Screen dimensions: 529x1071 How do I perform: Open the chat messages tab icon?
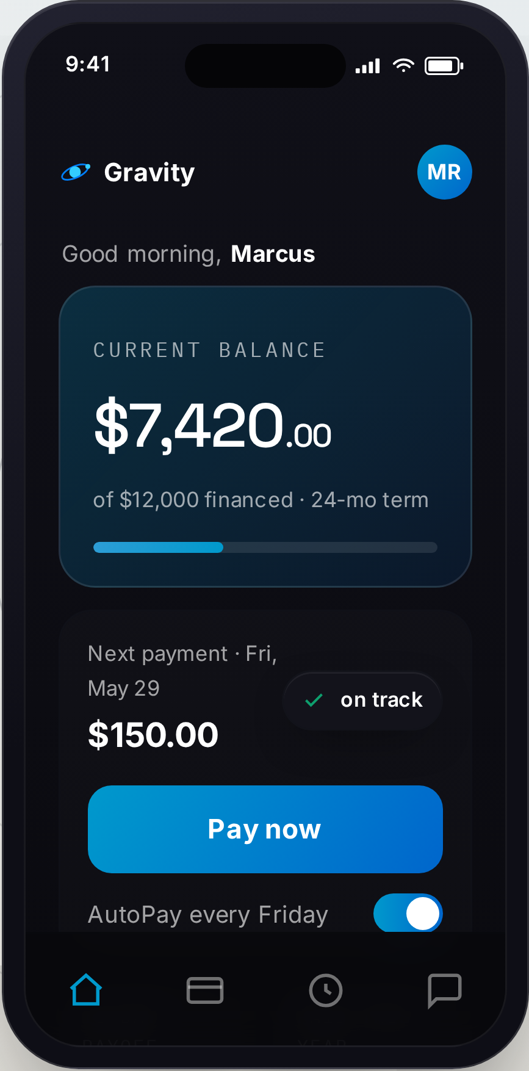pos(445,990)
